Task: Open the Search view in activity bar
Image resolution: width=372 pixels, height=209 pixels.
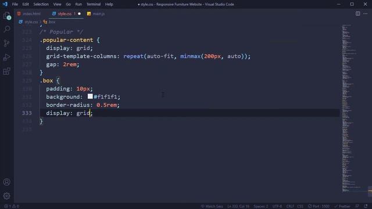Action: (7, 29)
